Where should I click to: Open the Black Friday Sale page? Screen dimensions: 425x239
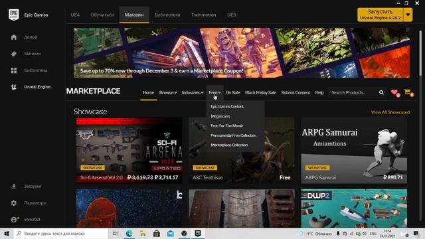(x=260, y=93)
